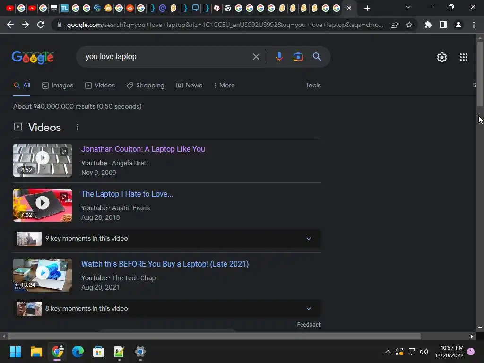Screen dimensions: 484x363
Task: Switch to the first YouTube tab
Action: [x=10, y=8]
